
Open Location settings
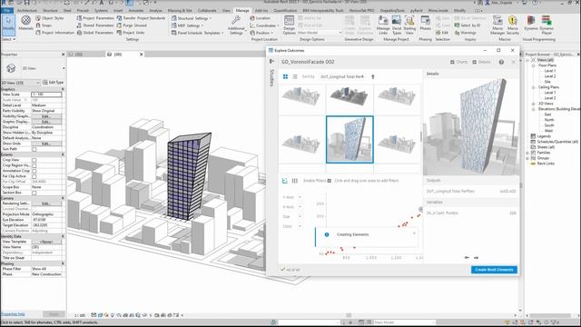[261, 18]
